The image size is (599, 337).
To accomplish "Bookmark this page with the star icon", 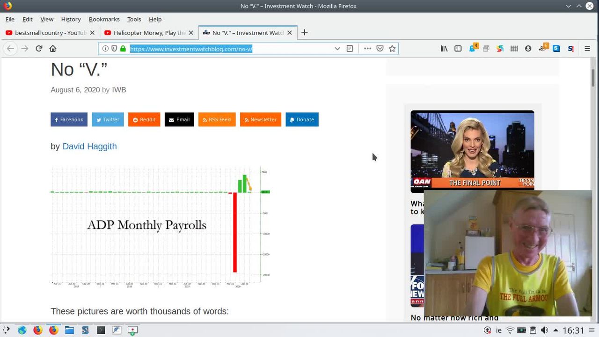I will click(392, 49).
